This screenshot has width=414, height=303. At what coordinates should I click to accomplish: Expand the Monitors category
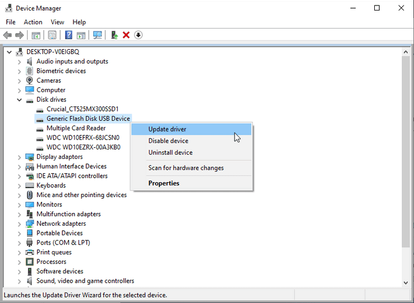(19, 205)
